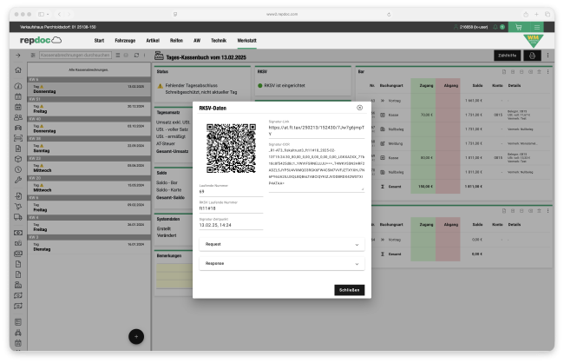Click the round plus add button
The width and height of the screenshot is (564, 363).
(x=135, y=336)
